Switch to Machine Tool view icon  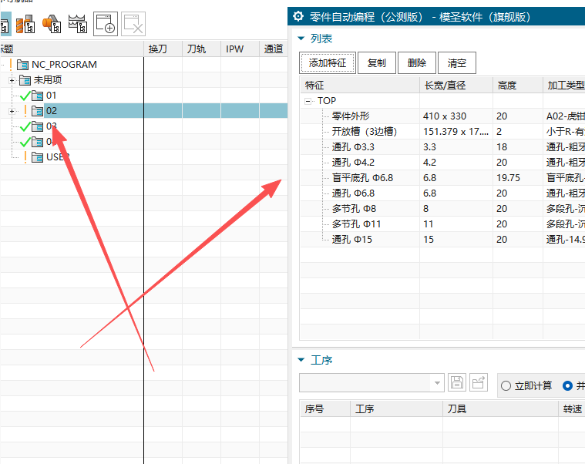25,24
